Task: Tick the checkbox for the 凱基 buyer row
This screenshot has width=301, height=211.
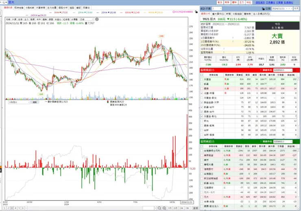Action: [x=202, y=84]
